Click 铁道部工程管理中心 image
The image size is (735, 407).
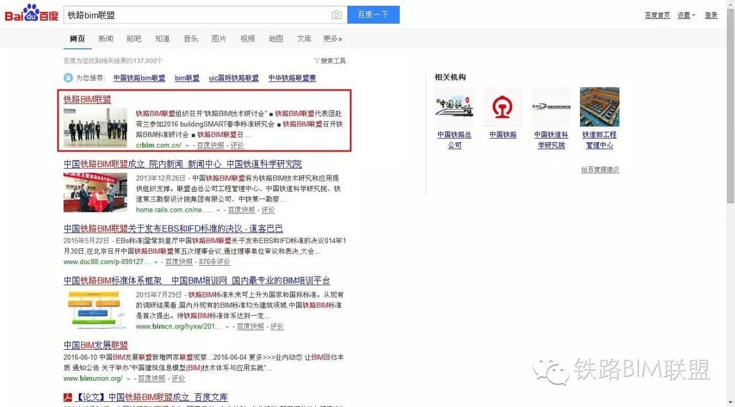(599, 107)
